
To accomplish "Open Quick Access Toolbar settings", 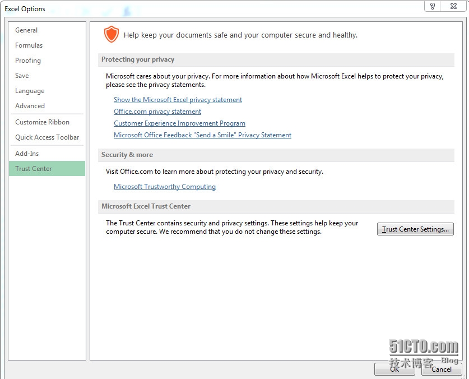I will [x=47, y=137].
